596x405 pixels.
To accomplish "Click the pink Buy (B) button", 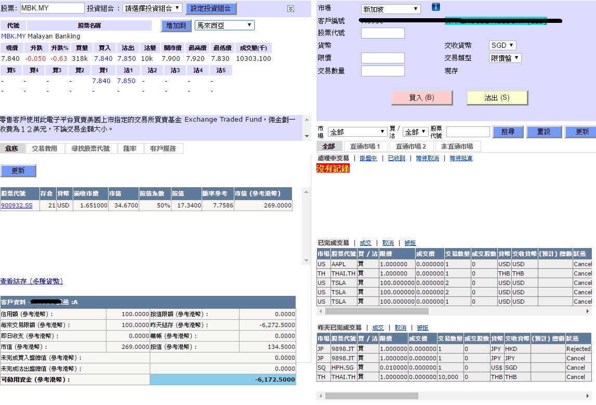I will coord(421,98).
